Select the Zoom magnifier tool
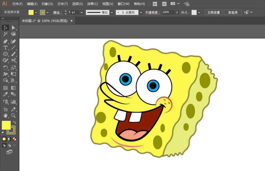 point(14,115)
